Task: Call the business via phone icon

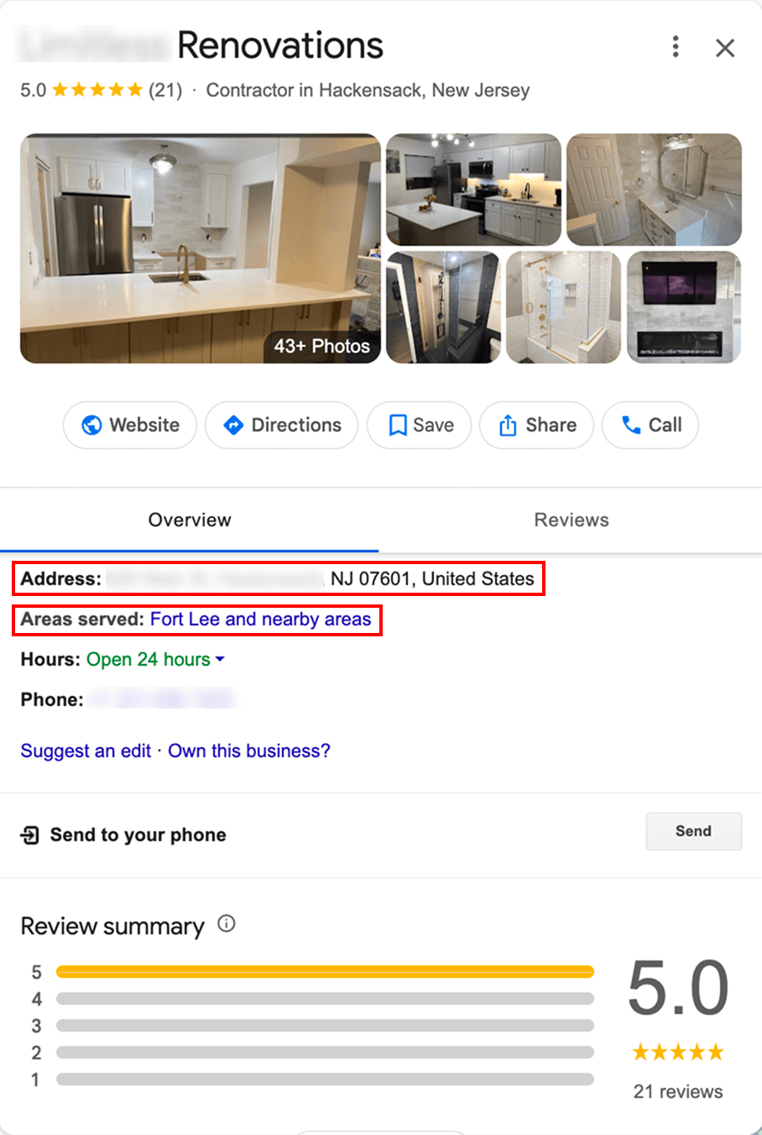Action: (650, 425)
